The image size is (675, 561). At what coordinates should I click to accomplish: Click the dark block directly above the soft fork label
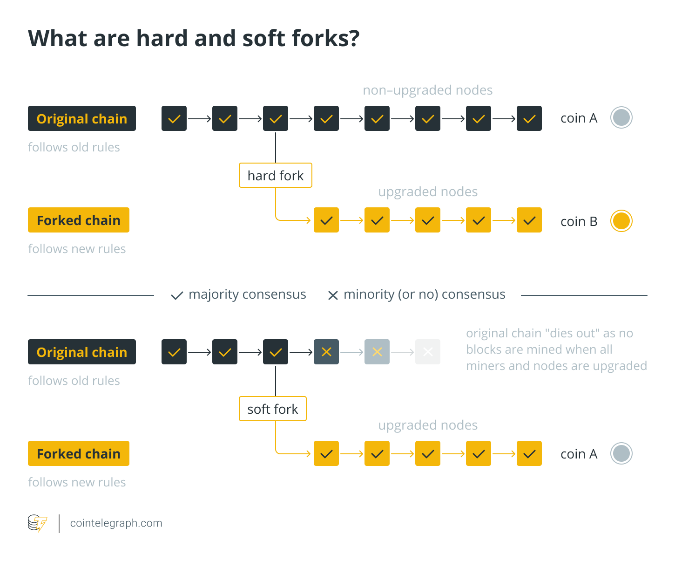276,352
